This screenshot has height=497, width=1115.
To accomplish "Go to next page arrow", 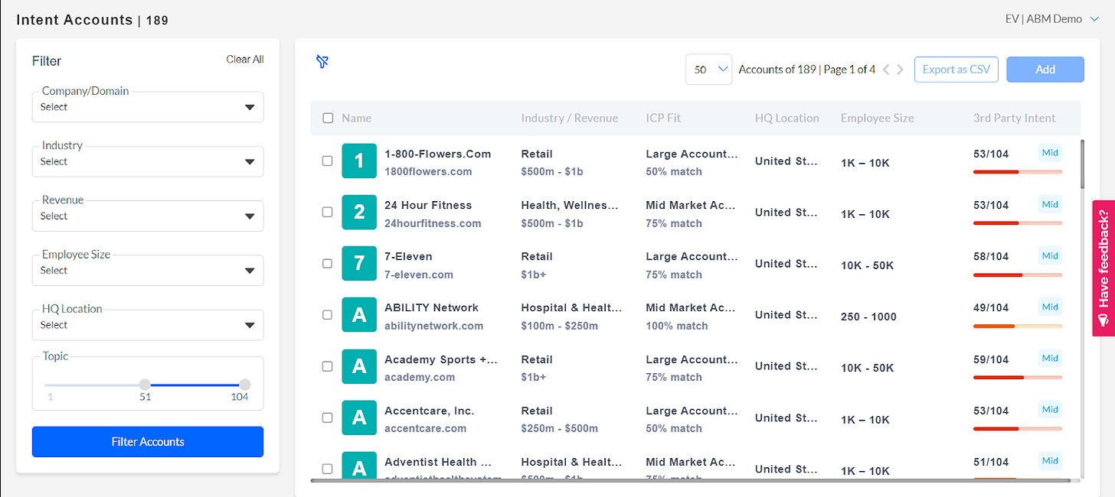I will [900, 70].
